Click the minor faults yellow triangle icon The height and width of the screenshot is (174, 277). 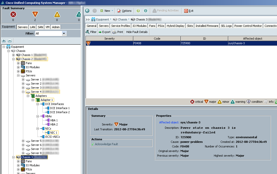coord(57,15)
